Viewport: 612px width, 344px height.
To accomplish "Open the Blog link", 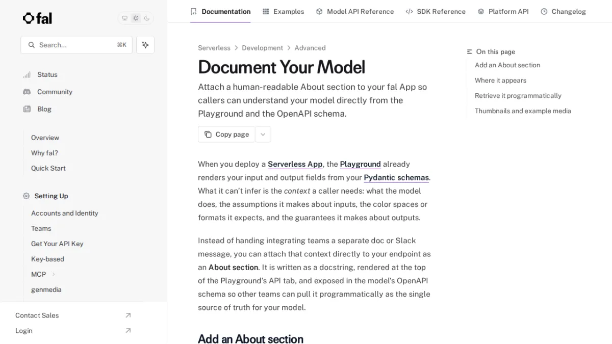I will pos(44,109).
